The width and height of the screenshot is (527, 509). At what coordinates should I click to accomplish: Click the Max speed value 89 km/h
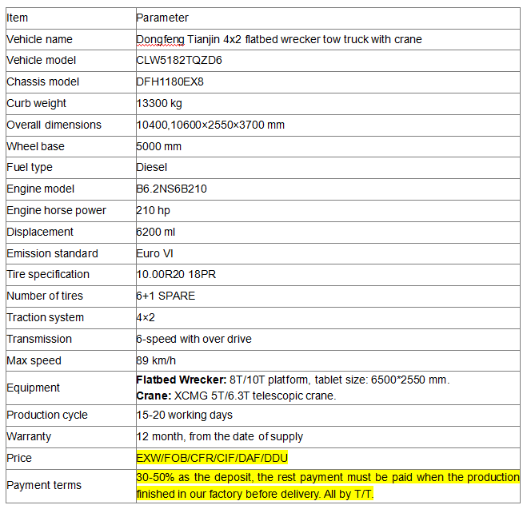tap(156, 360)
